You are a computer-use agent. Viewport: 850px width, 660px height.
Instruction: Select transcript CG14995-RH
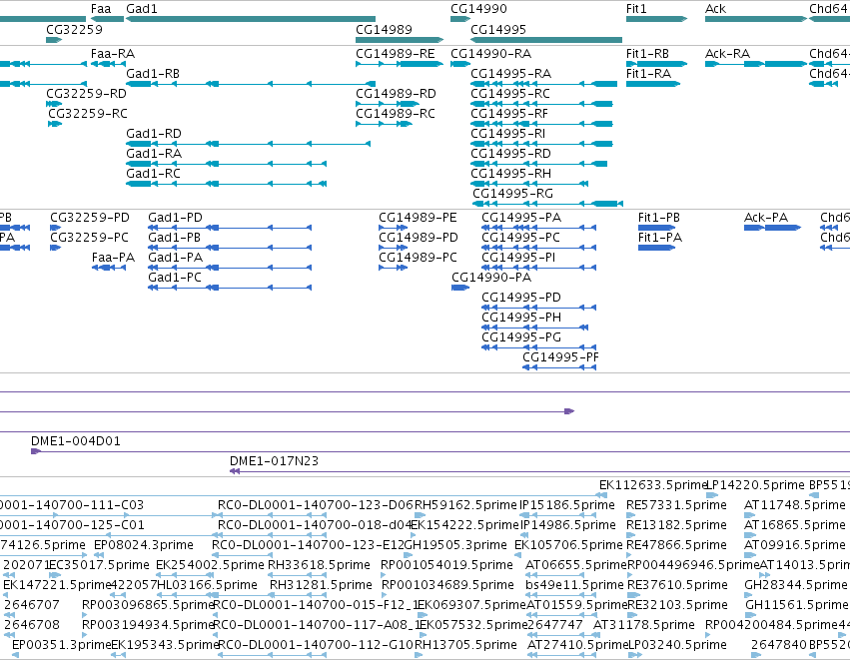[x=529, y=184]
